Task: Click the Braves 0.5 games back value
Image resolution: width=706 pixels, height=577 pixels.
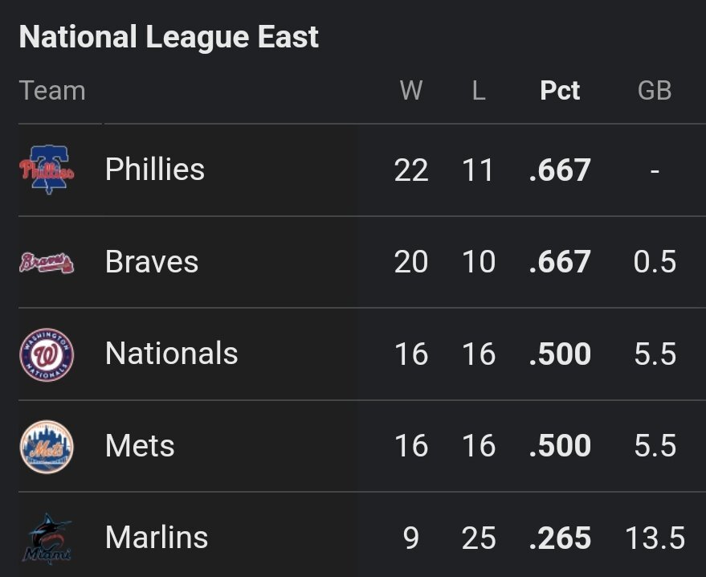Action: 655,262
